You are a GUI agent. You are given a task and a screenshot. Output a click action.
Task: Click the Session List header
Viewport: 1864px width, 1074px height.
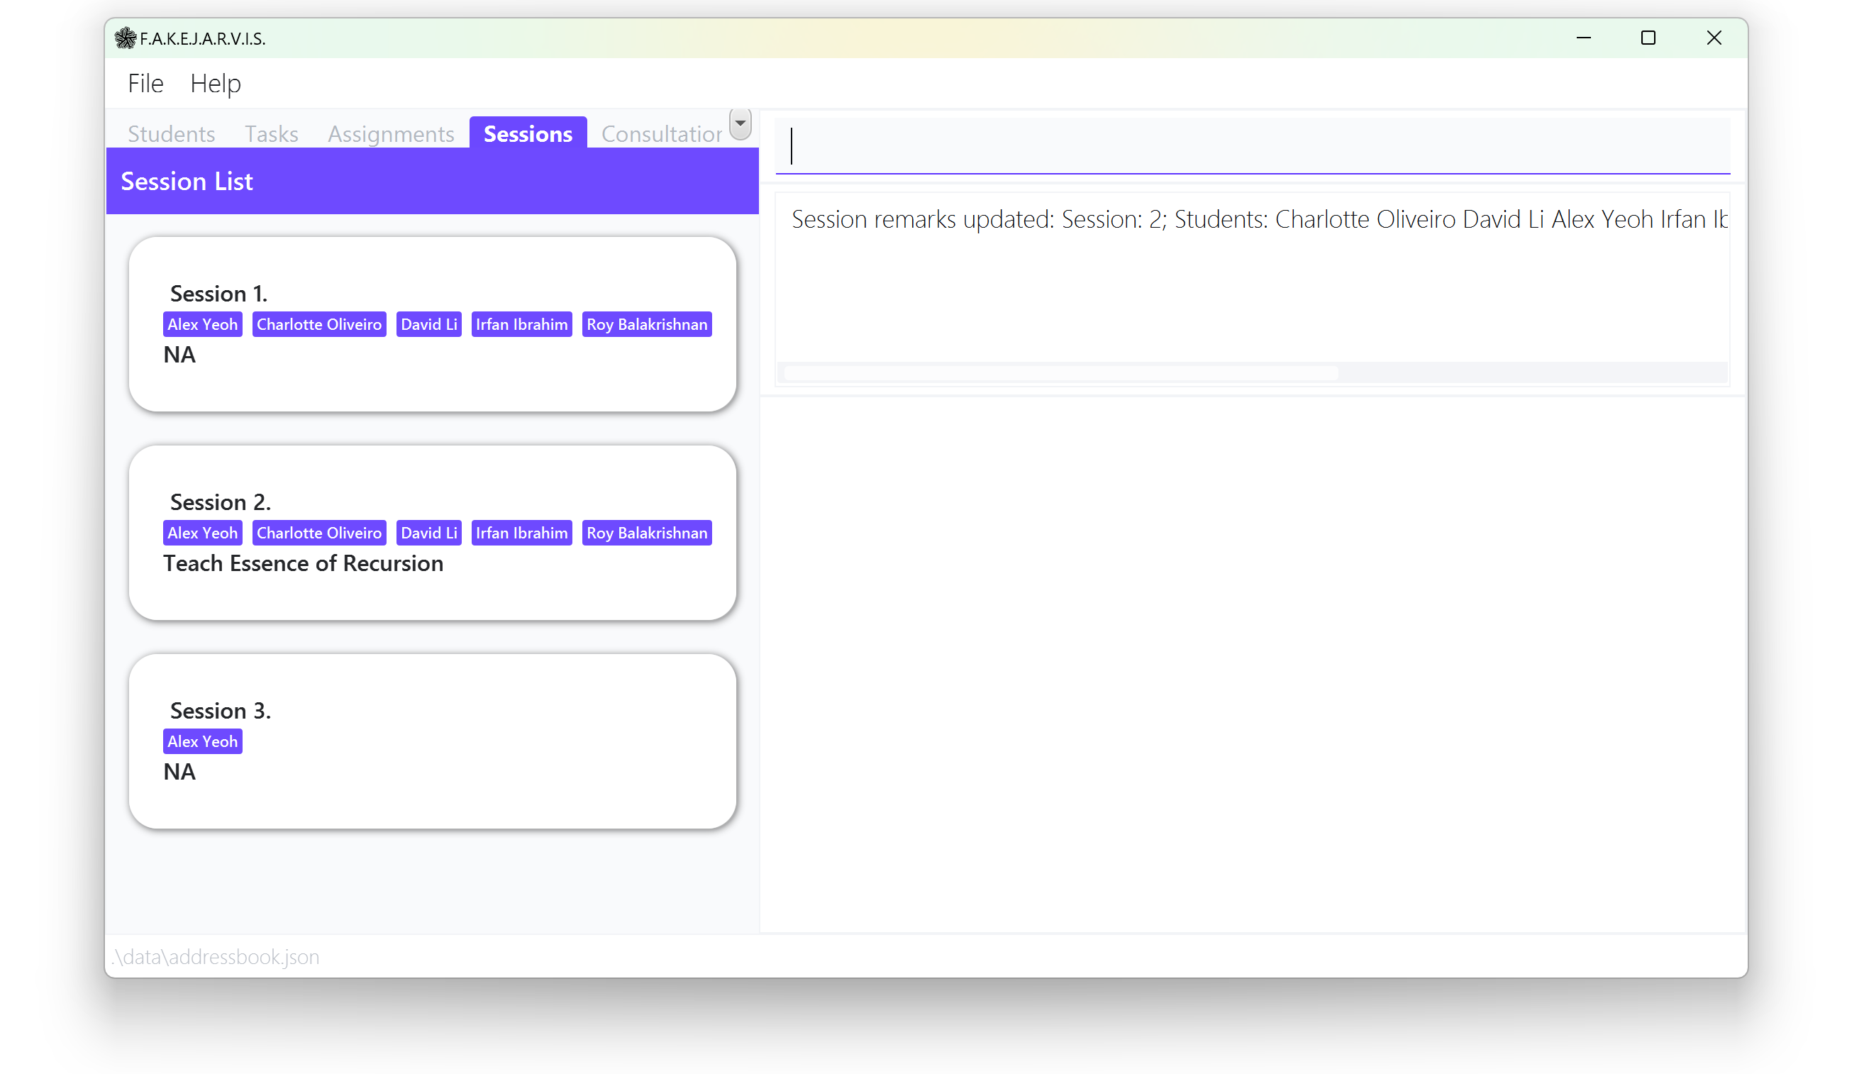tap(432, 181)
